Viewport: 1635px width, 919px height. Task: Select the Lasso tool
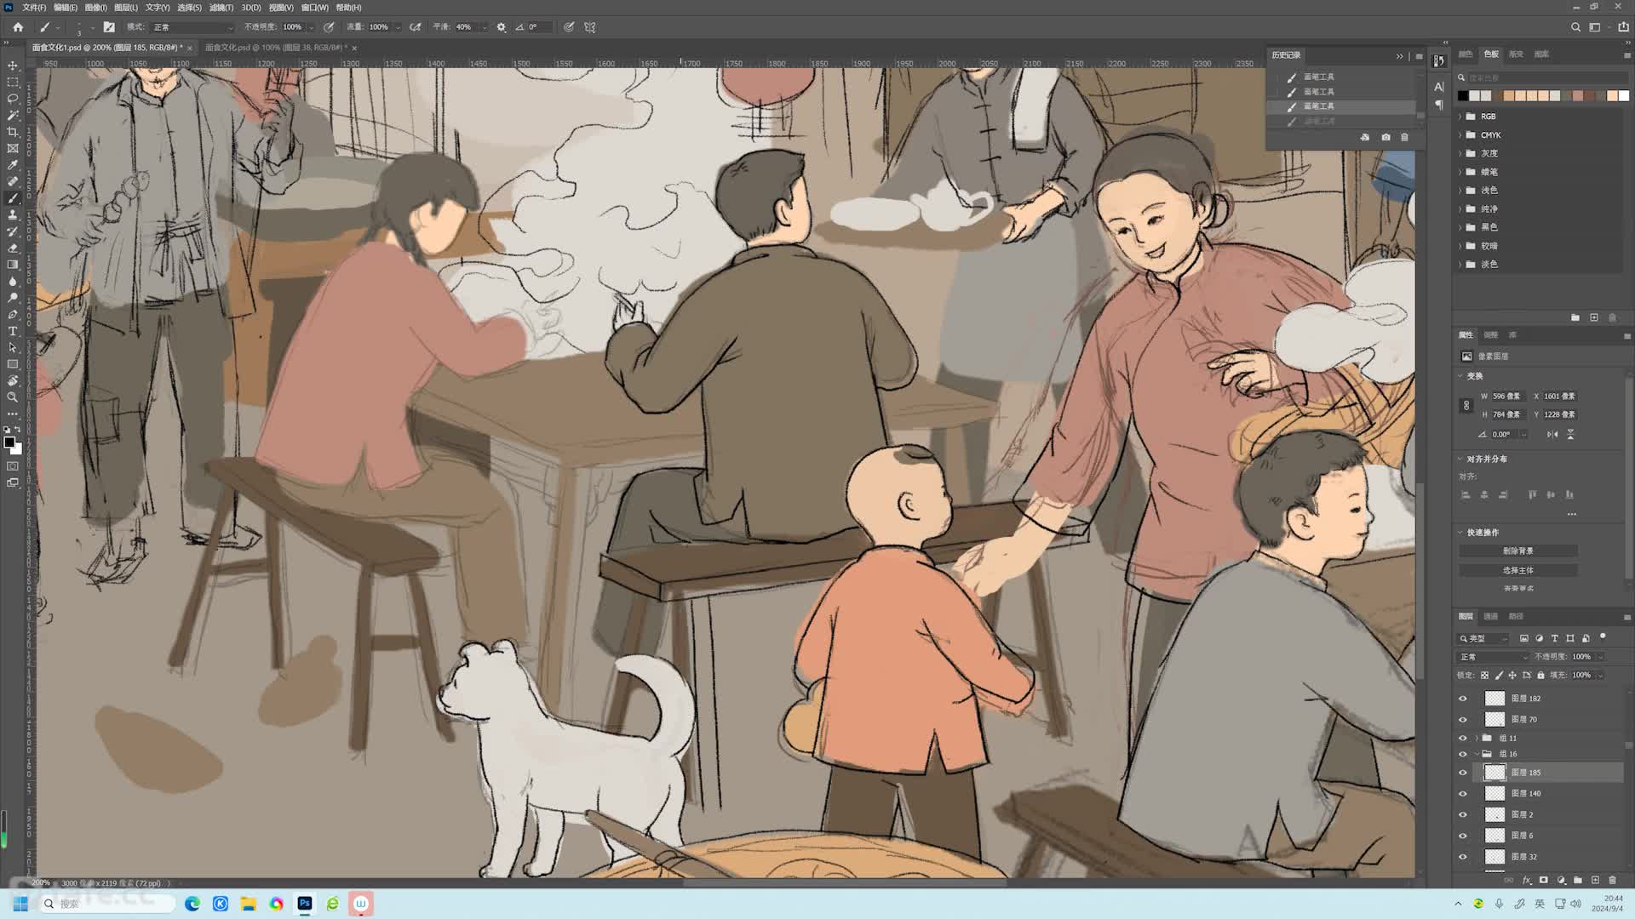pos(13,99)
